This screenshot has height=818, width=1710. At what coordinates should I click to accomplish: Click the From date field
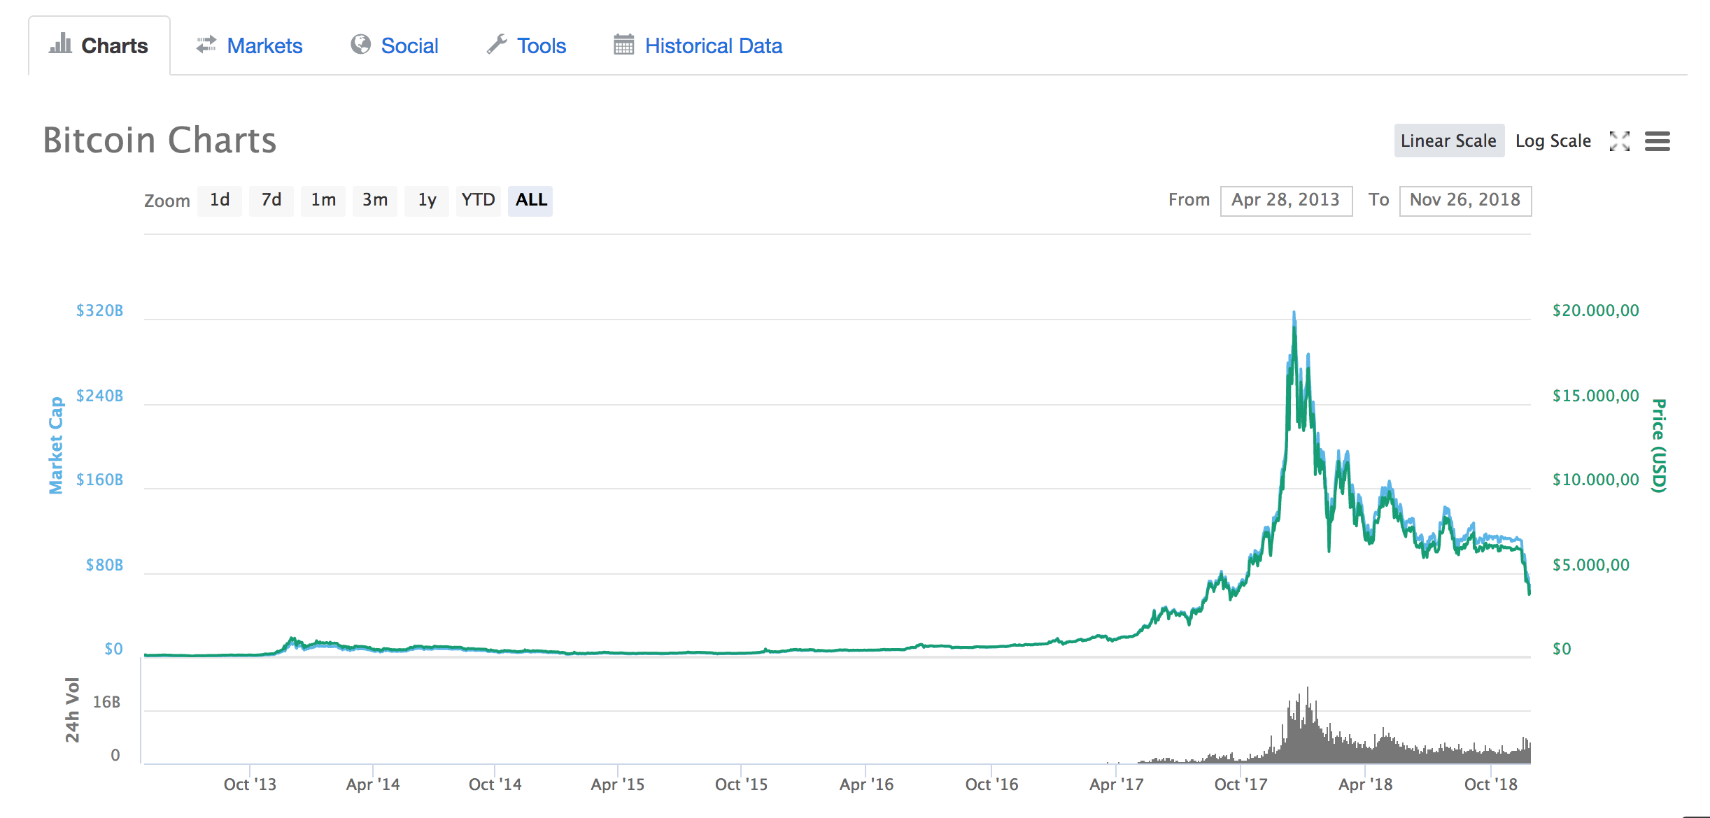[1286, 201]
